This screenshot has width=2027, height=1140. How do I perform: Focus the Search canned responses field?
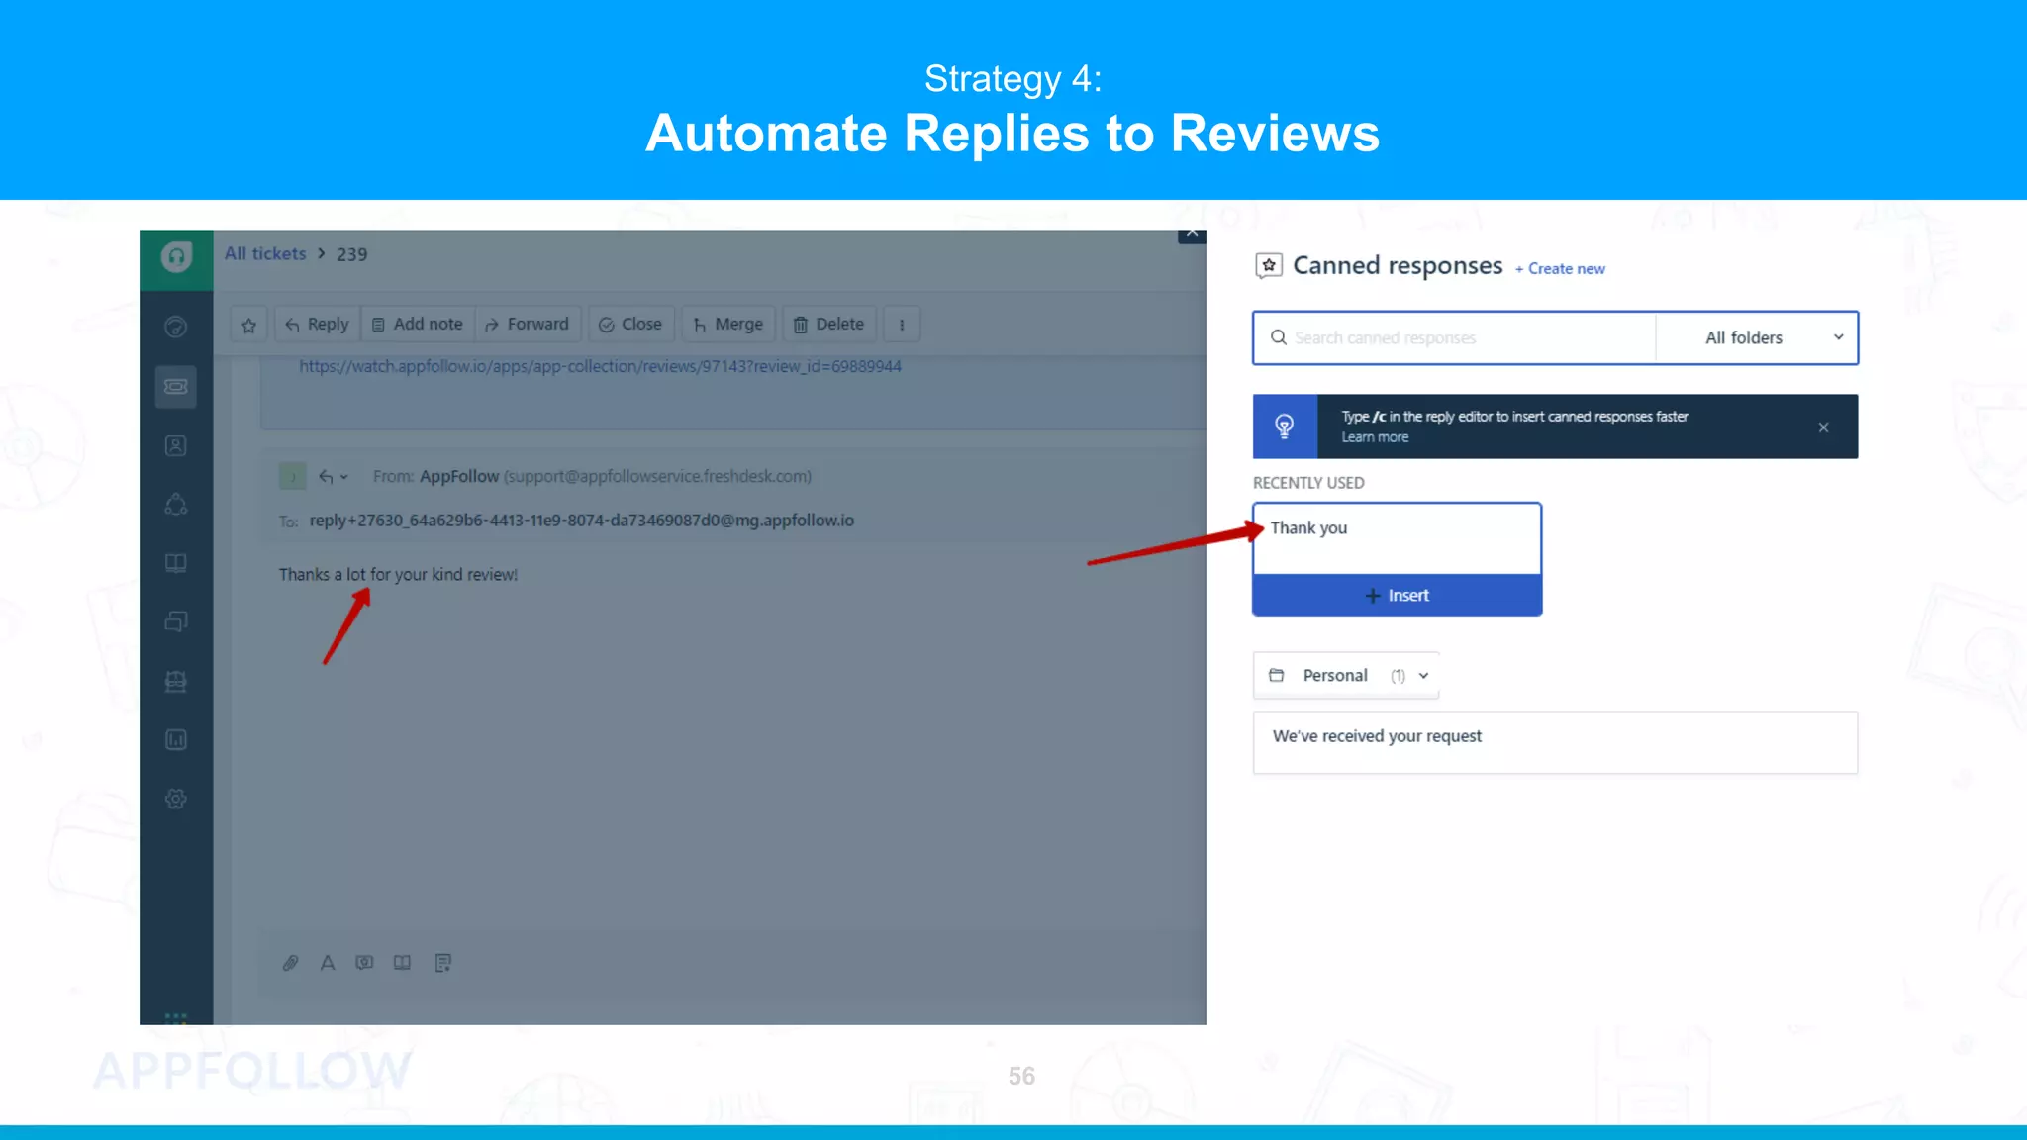[x=1455, y=338]
